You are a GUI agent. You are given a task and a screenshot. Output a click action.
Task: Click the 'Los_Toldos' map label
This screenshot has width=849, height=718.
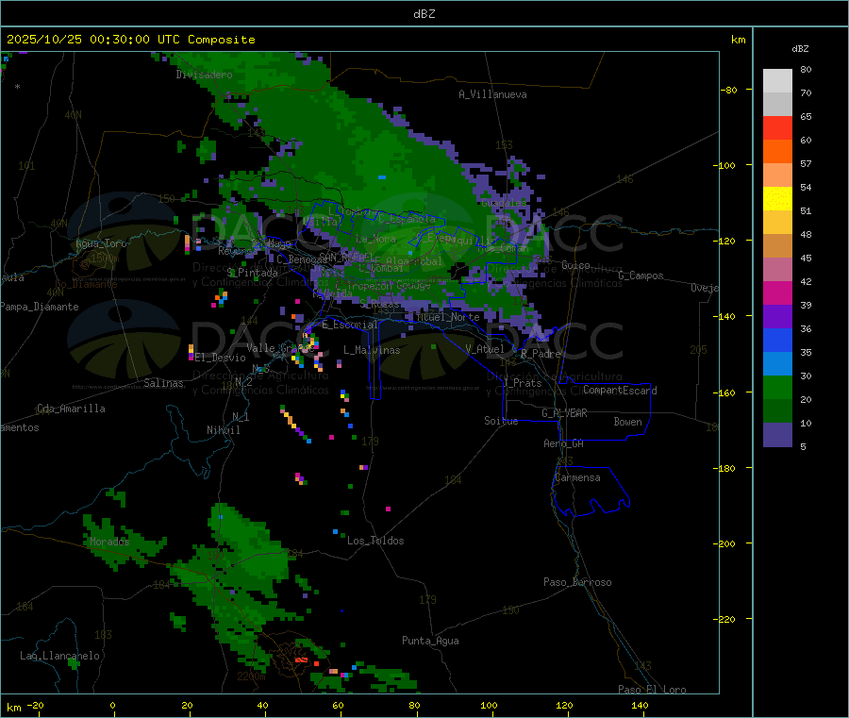(x=375, y=541)
